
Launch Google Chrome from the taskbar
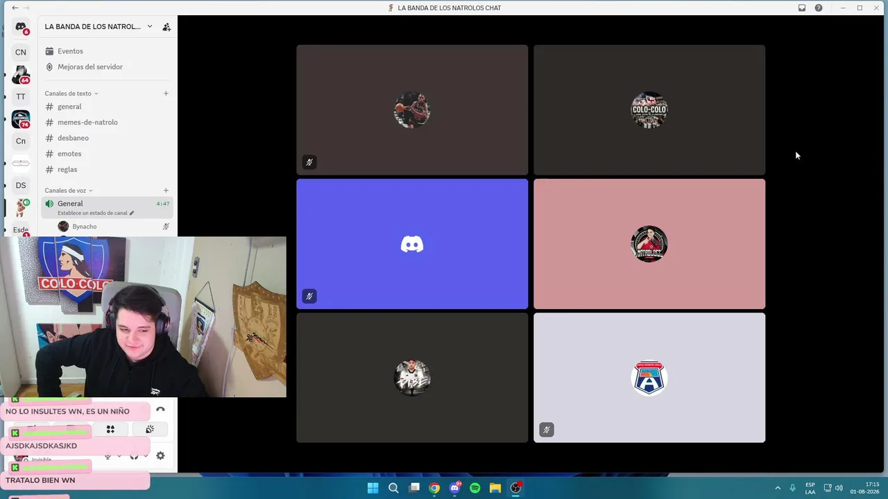pos(434,488)
